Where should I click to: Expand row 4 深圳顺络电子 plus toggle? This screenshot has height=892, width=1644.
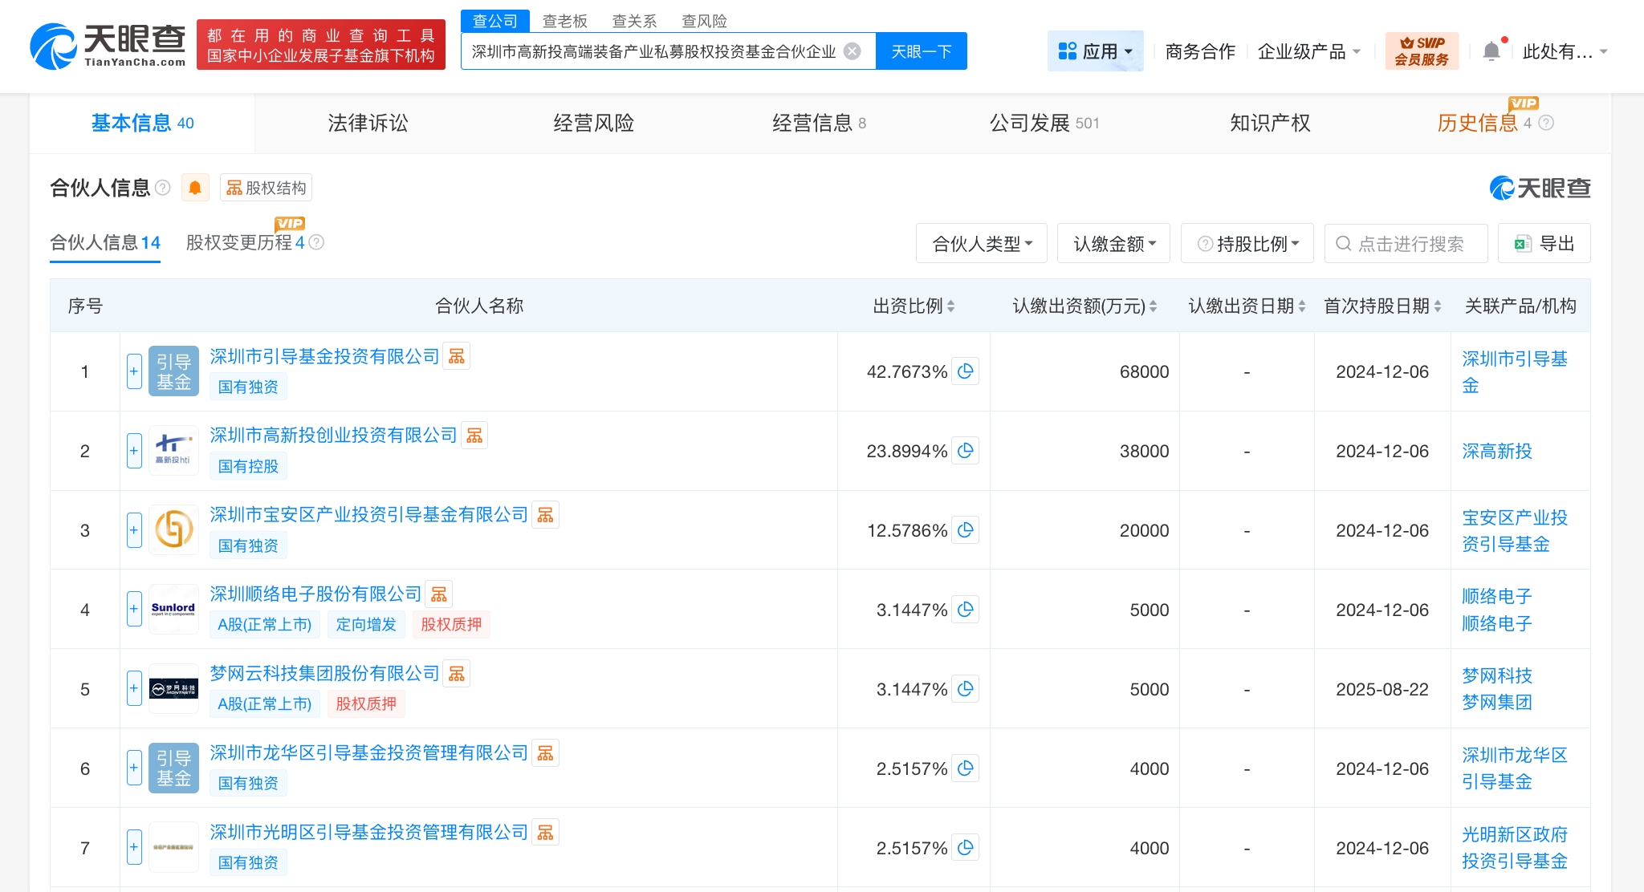(134, 609)
